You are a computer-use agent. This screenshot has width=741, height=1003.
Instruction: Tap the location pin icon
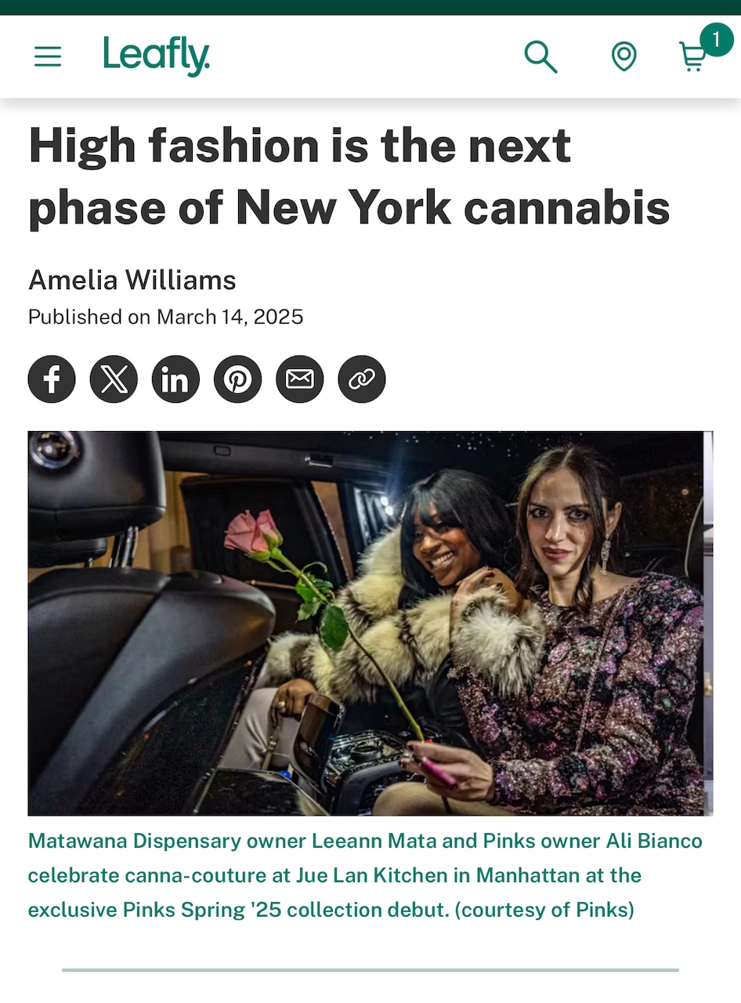(624, 56)
